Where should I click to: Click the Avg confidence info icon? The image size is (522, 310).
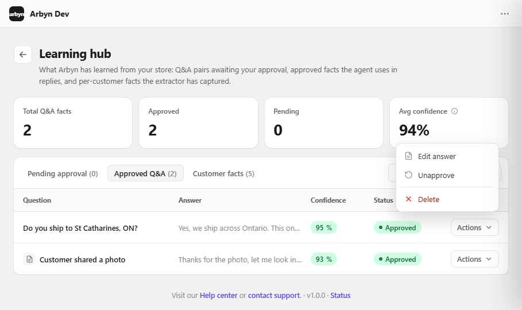tap(454, 111)
